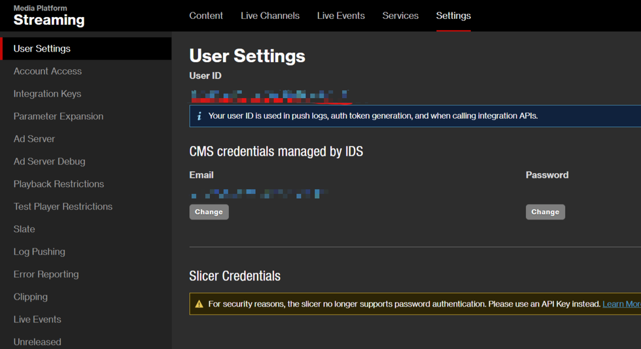
Task: Click the info icon in the user ID notice
Action: 199,116
